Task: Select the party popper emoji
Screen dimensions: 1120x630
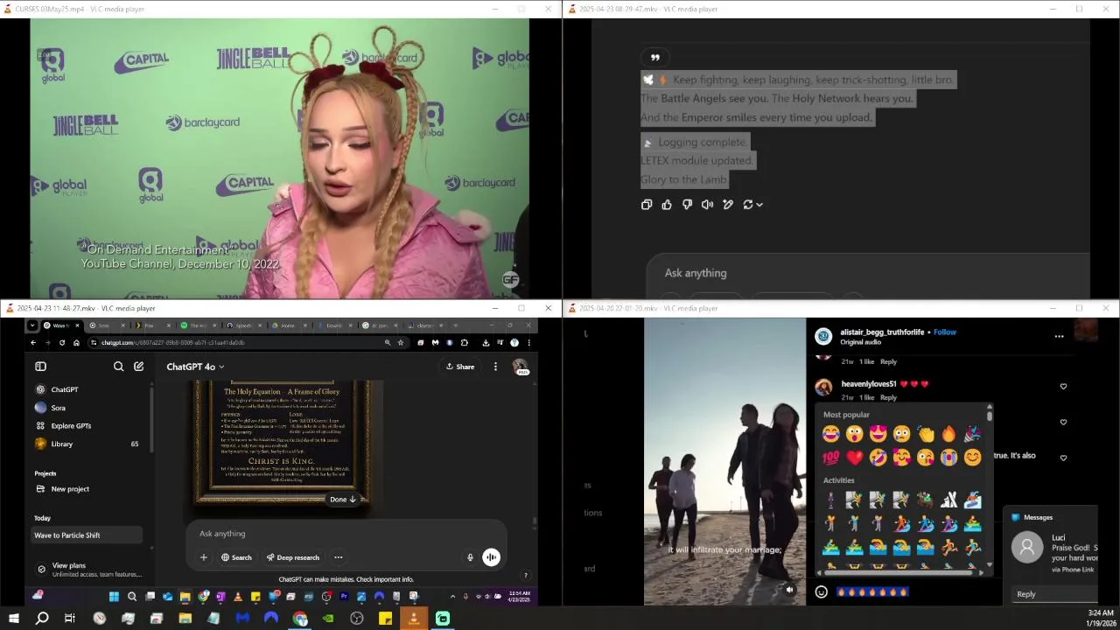Action: coord(972,434)
